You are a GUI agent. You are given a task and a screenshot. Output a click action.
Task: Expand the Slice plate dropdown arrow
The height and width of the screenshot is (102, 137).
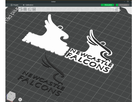[x=102, y=5]
